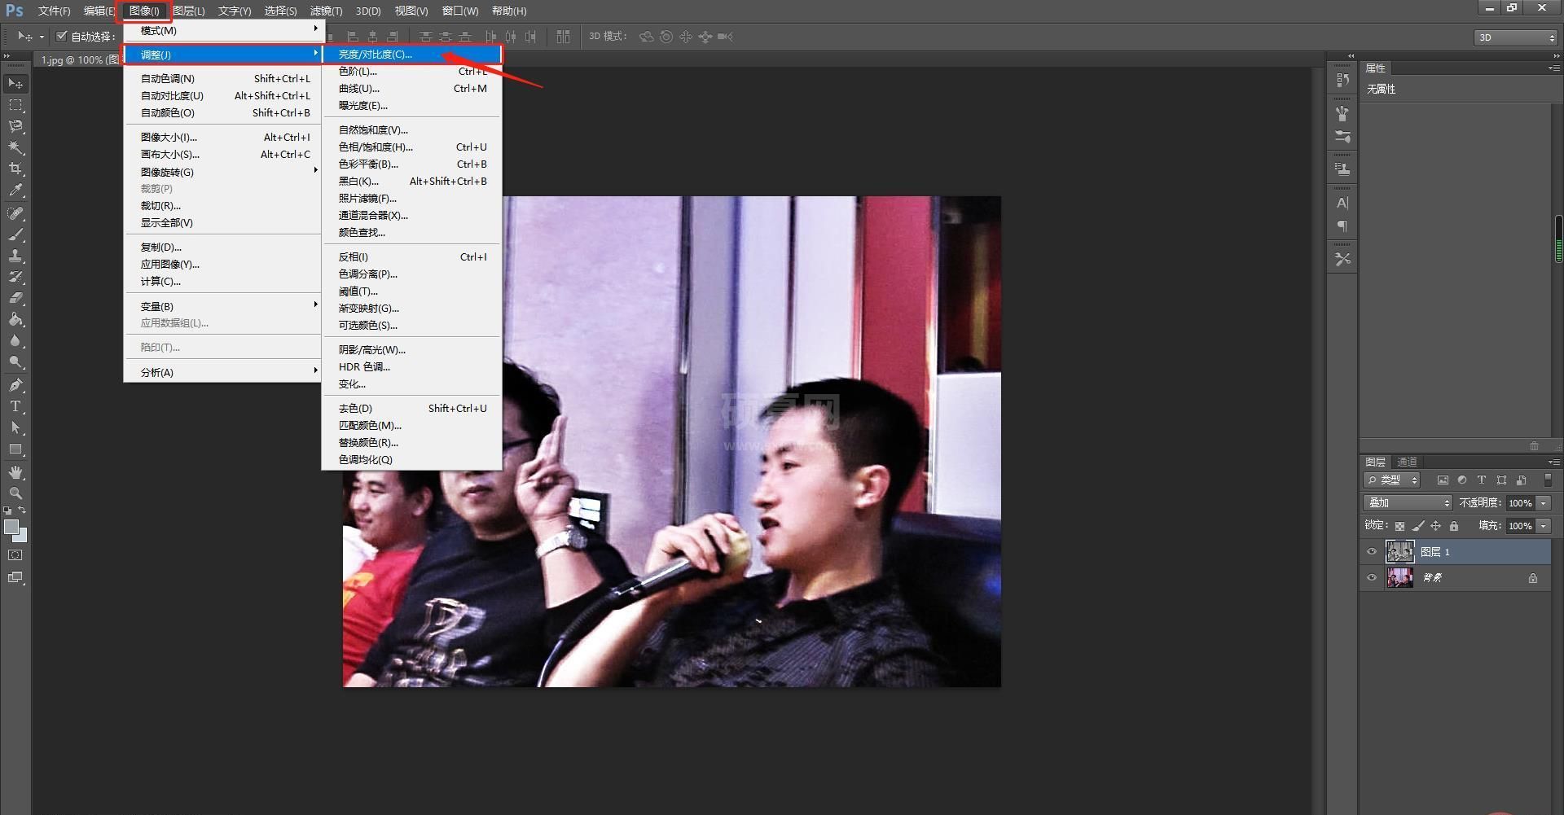Open the 不透明度 opacity dropdown arrow
Screen dimensions: 1564x815
[x=1544, y=503]
